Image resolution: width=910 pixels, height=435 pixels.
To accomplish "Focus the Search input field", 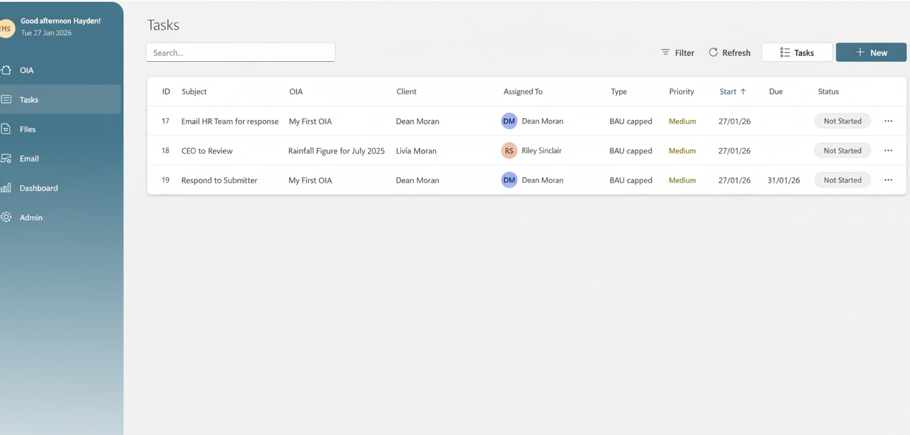I will 240,53.
